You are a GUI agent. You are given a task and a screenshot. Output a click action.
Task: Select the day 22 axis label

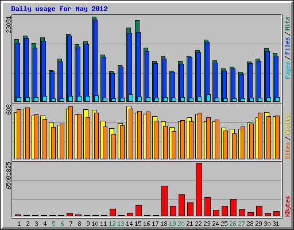pos(198,224)
